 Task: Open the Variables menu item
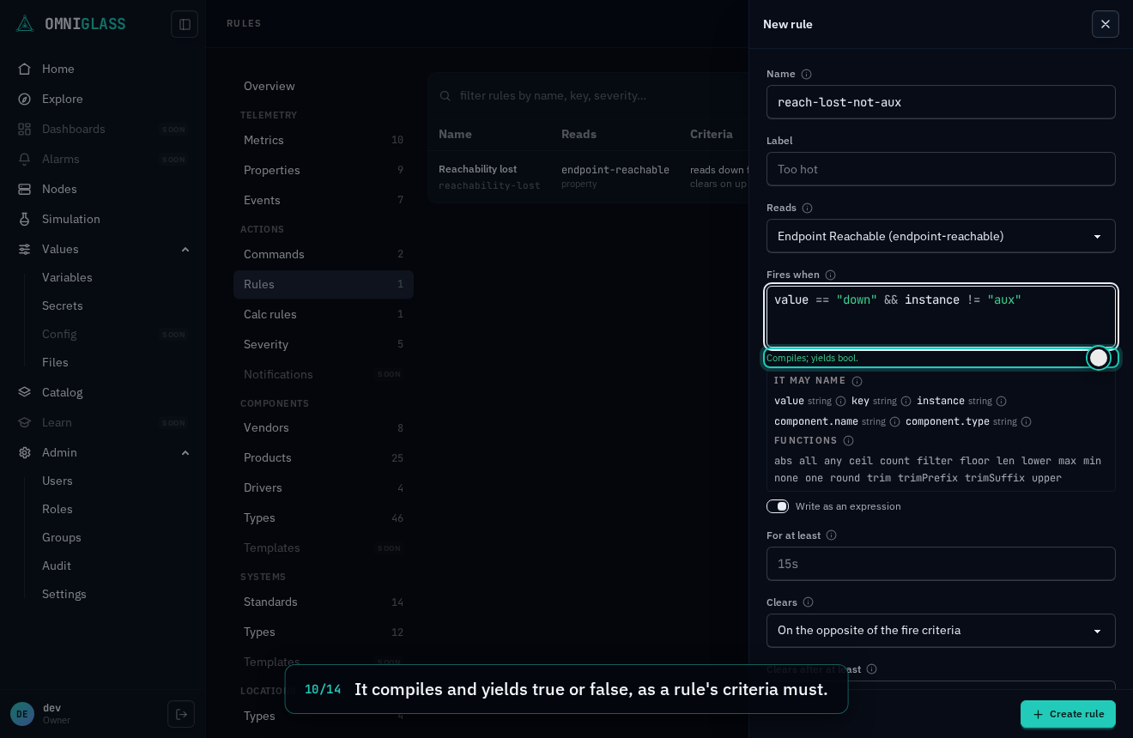click(x=67, y=277)
